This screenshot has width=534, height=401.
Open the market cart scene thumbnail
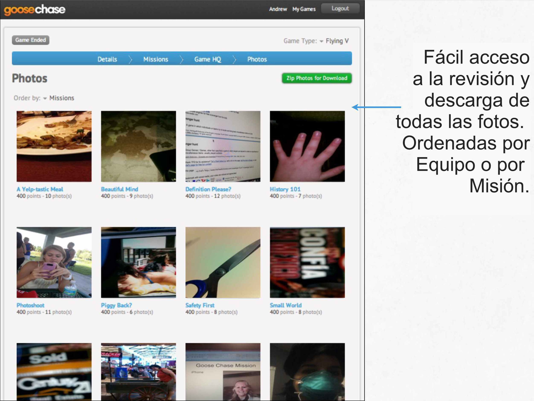138,372
